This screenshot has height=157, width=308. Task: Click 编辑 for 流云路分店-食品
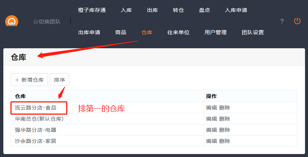211,108
